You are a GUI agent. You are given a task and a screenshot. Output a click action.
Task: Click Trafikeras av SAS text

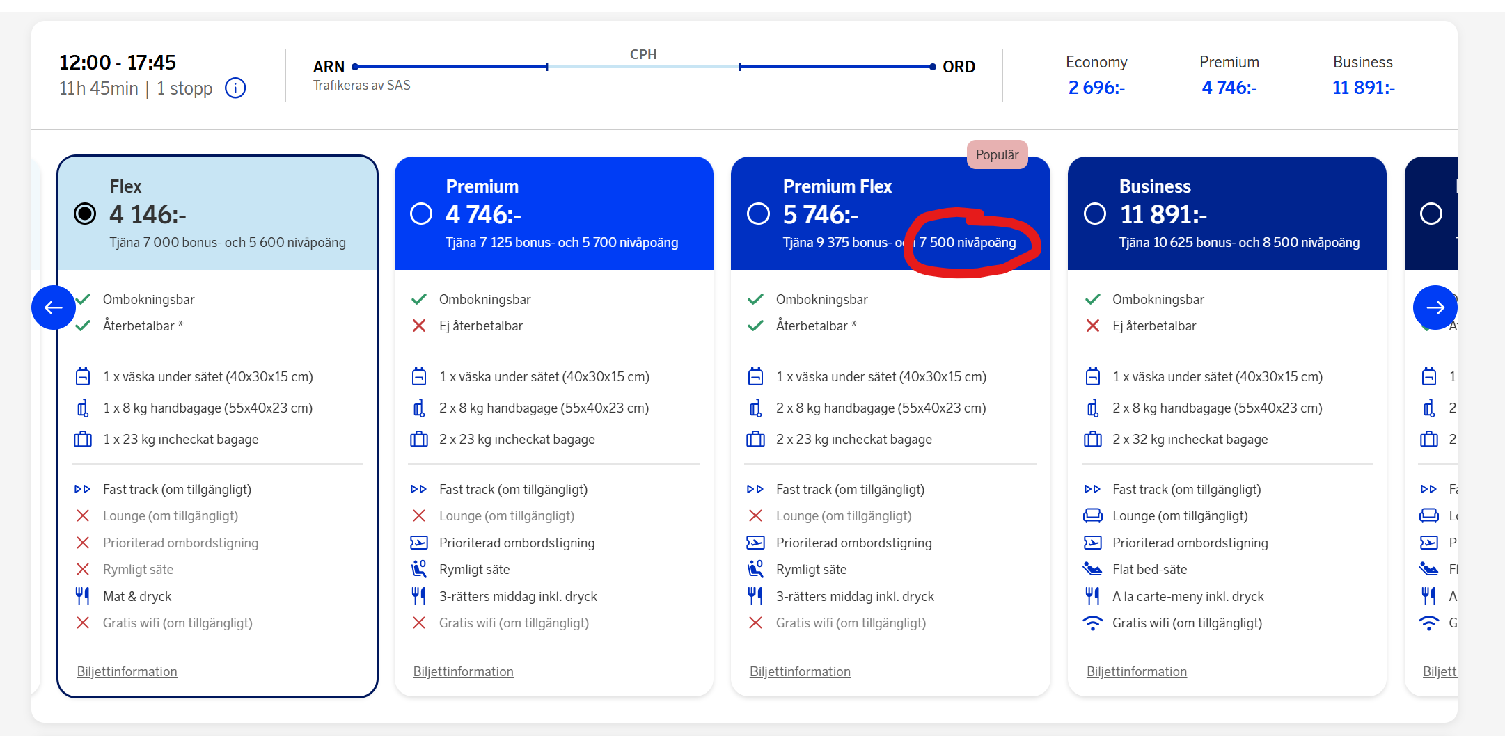tap(361, 85)
